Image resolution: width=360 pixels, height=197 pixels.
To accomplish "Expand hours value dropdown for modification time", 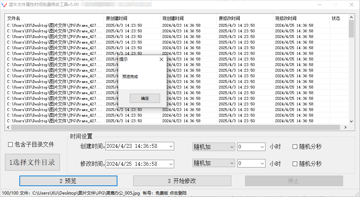I will tap(262, 163).
